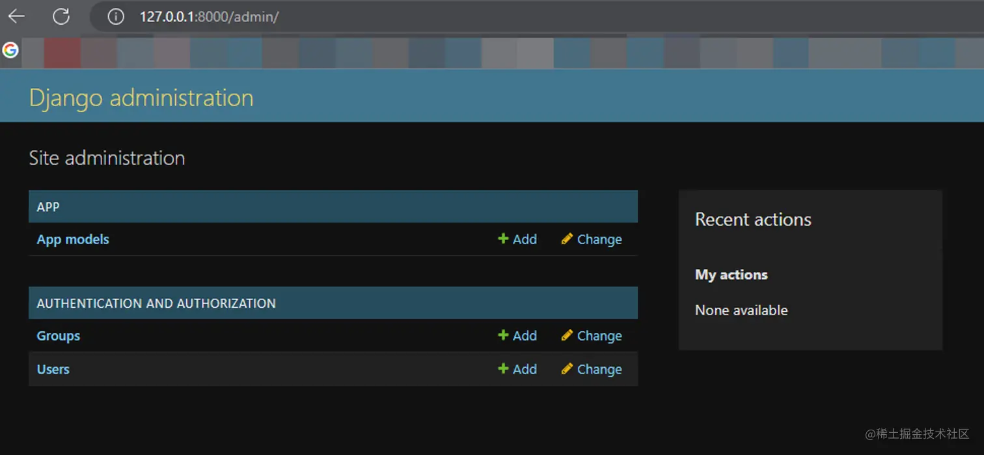Add a new Group

pyautogui.click(x=517, y=336)
